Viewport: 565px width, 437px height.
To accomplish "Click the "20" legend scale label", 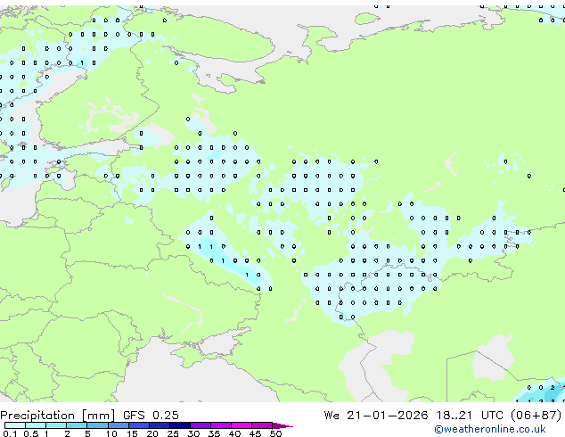I will click(x=152, y=433).
